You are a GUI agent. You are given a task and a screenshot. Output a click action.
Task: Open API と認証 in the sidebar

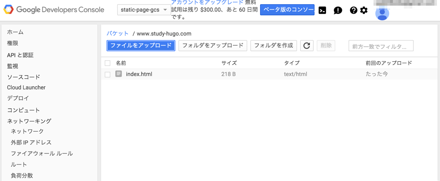click(x=20, y=55)
